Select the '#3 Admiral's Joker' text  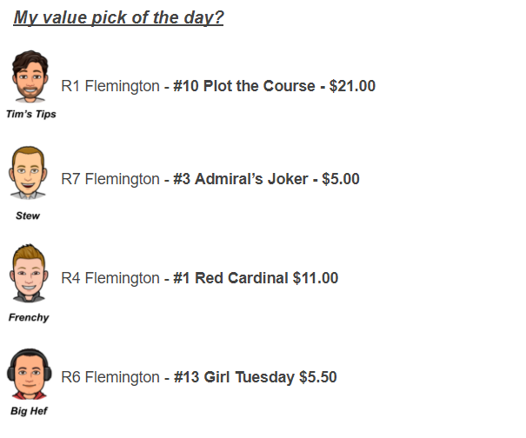point(240,179)
